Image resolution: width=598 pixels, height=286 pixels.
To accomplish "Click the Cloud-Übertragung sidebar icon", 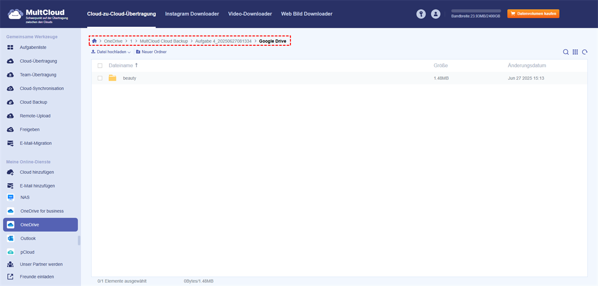I will coord(10,61).
